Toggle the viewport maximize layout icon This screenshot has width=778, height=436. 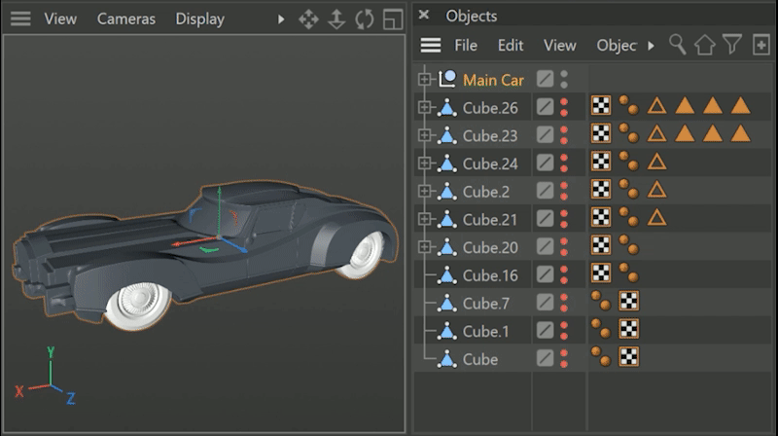tap(392, 18)
